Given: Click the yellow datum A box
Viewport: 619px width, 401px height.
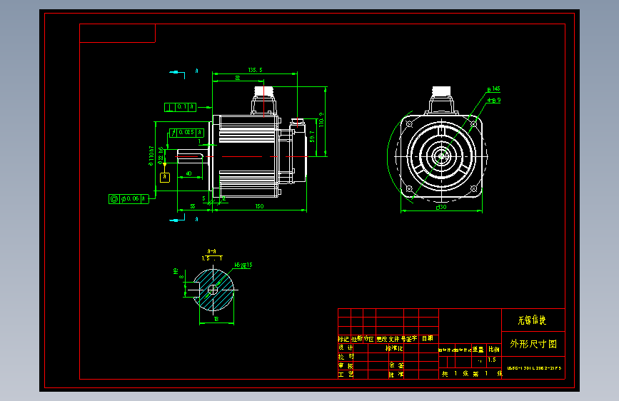Looking at the screenshot, I should pyautogui.click(x=165, y=177).
